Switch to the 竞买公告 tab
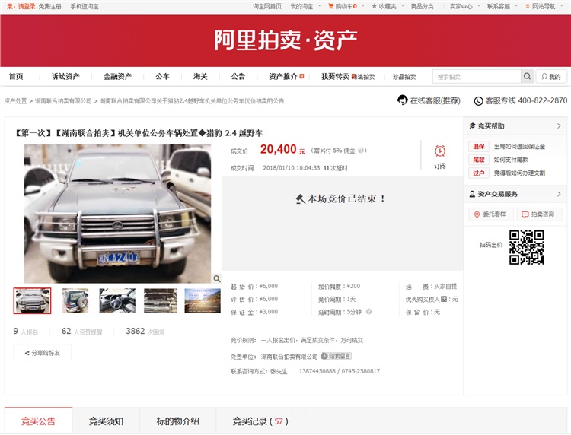The image size is (571, 435). click(x=38, y=421)
